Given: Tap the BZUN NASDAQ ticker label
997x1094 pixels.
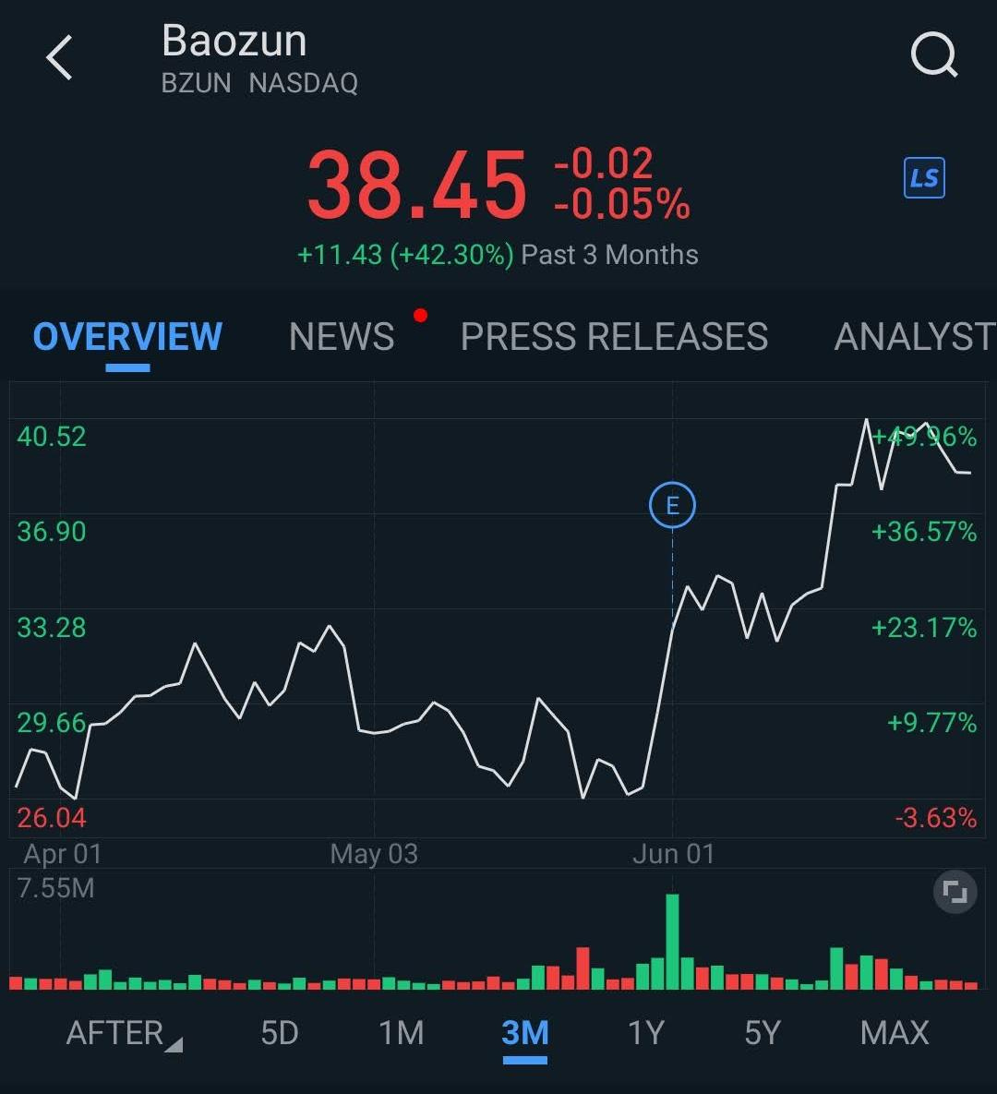Looking at the screenshot, I should click(x=259, y=83).
